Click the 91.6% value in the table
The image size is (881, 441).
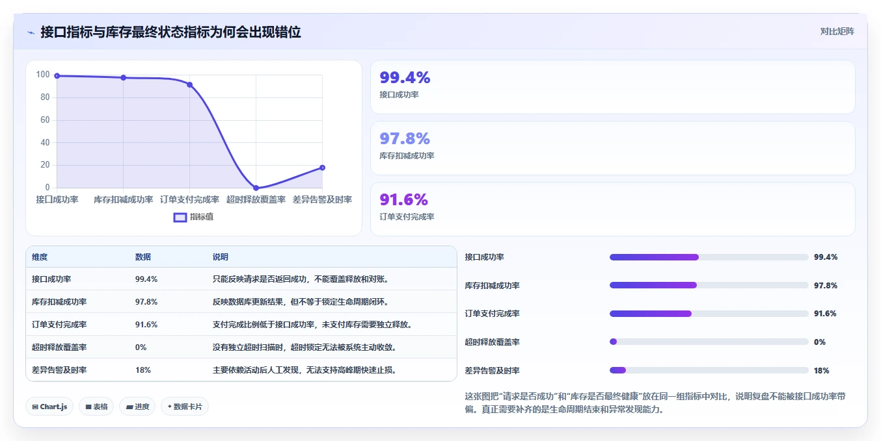(x=146, y=325)
